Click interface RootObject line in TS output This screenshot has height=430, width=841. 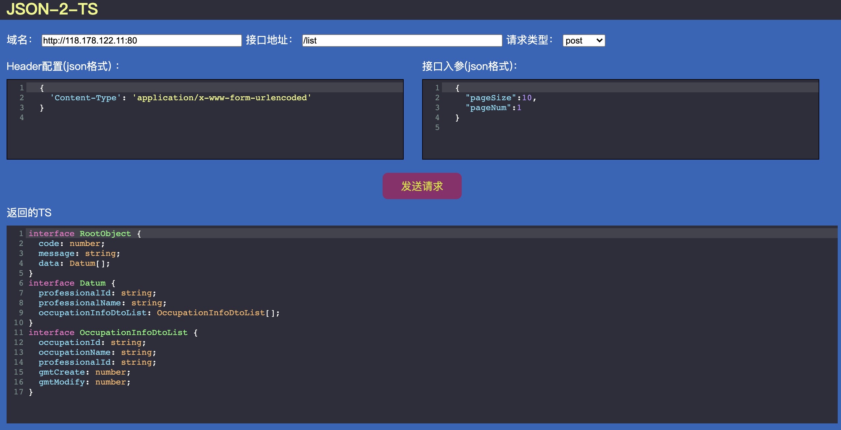tap(84, 234)
